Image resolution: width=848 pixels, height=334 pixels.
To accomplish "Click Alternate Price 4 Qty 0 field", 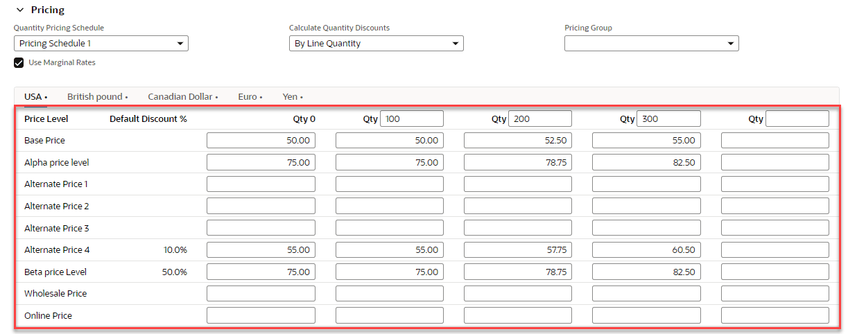I will click(261, 250).
